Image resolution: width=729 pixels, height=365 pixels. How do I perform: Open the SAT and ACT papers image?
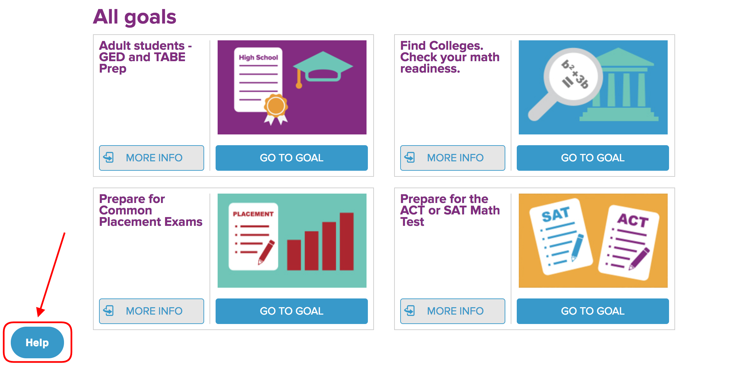click(x=593, y=241)
